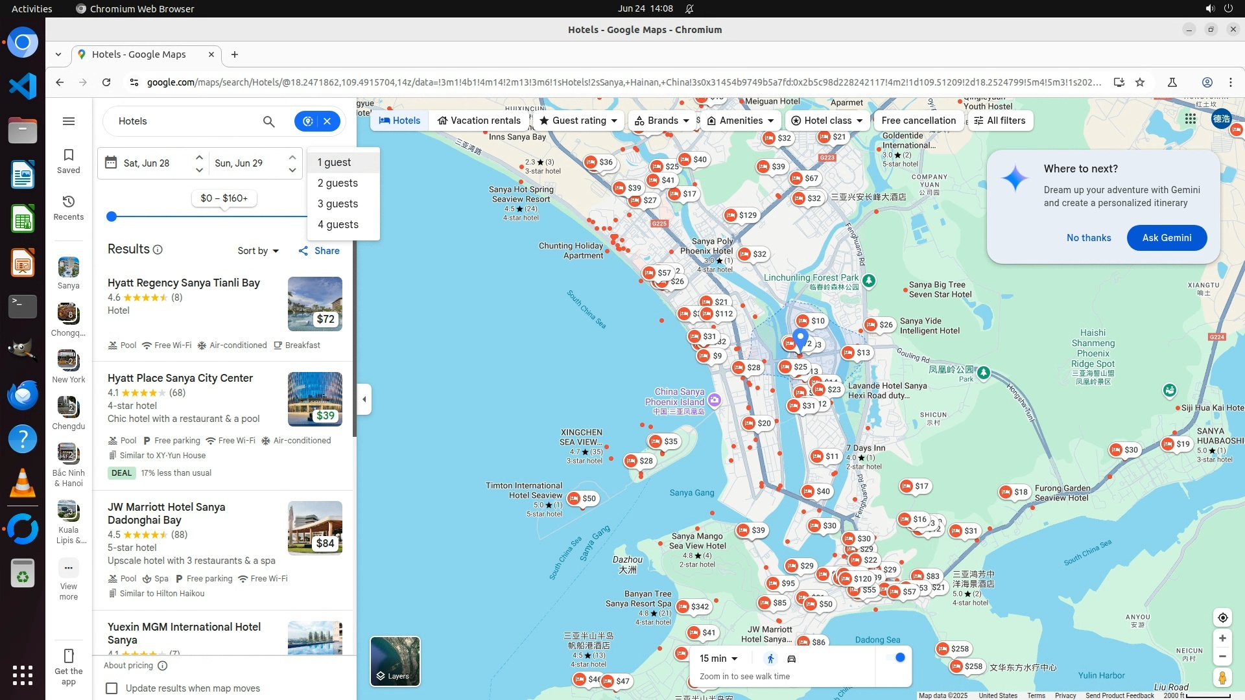Open the Sort by dropdown
The width and height of the screenshot is (1245, 700).
258,251
